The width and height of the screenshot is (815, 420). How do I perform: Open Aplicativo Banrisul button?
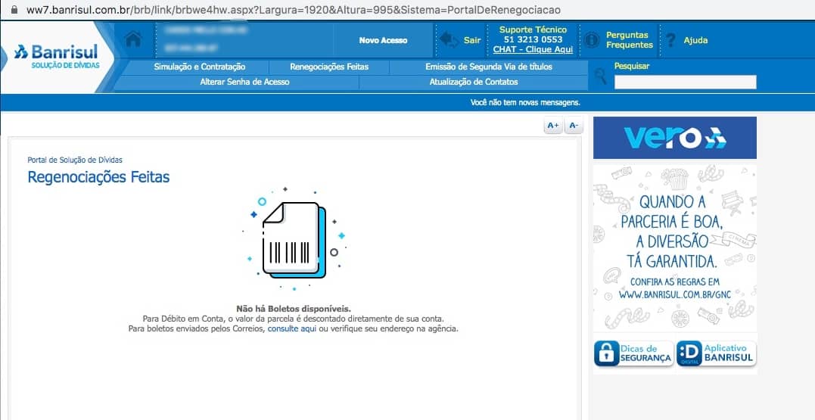(x=716, y=353)
